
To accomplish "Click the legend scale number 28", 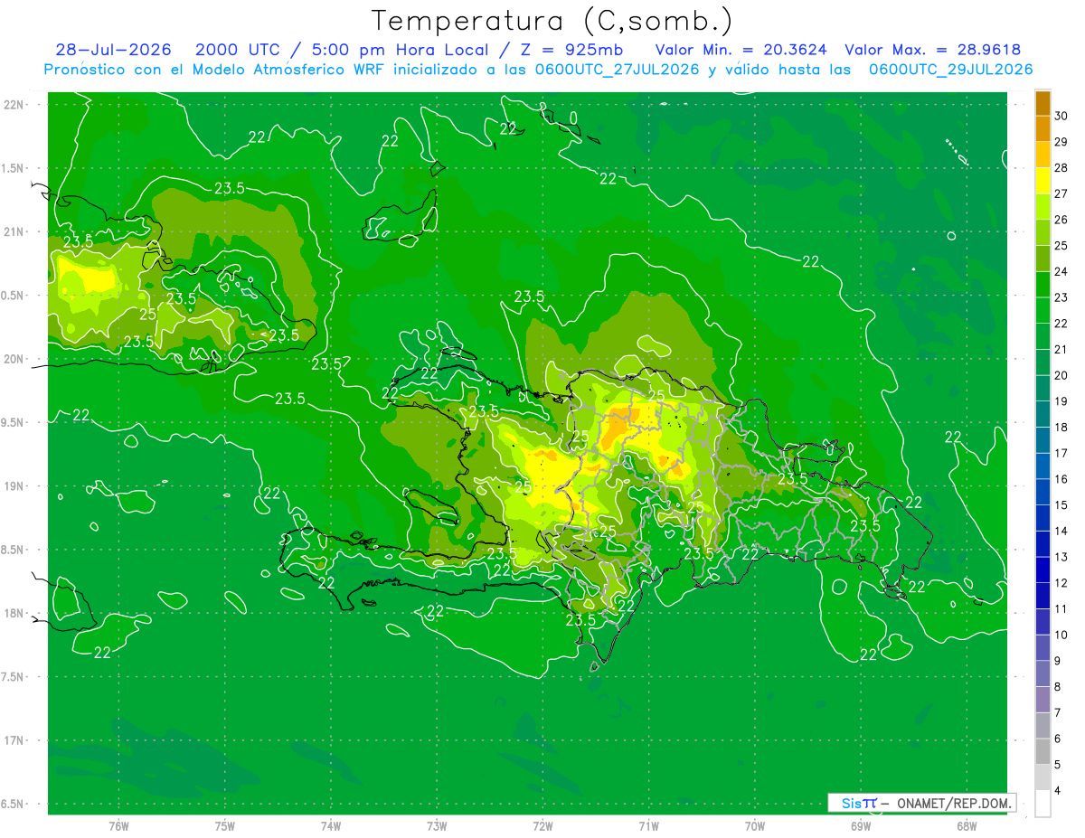I will (1061, 167).
